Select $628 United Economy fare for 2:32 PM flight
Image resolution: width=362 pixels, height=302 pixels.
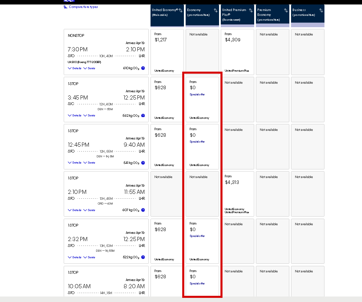coord(167,241)
